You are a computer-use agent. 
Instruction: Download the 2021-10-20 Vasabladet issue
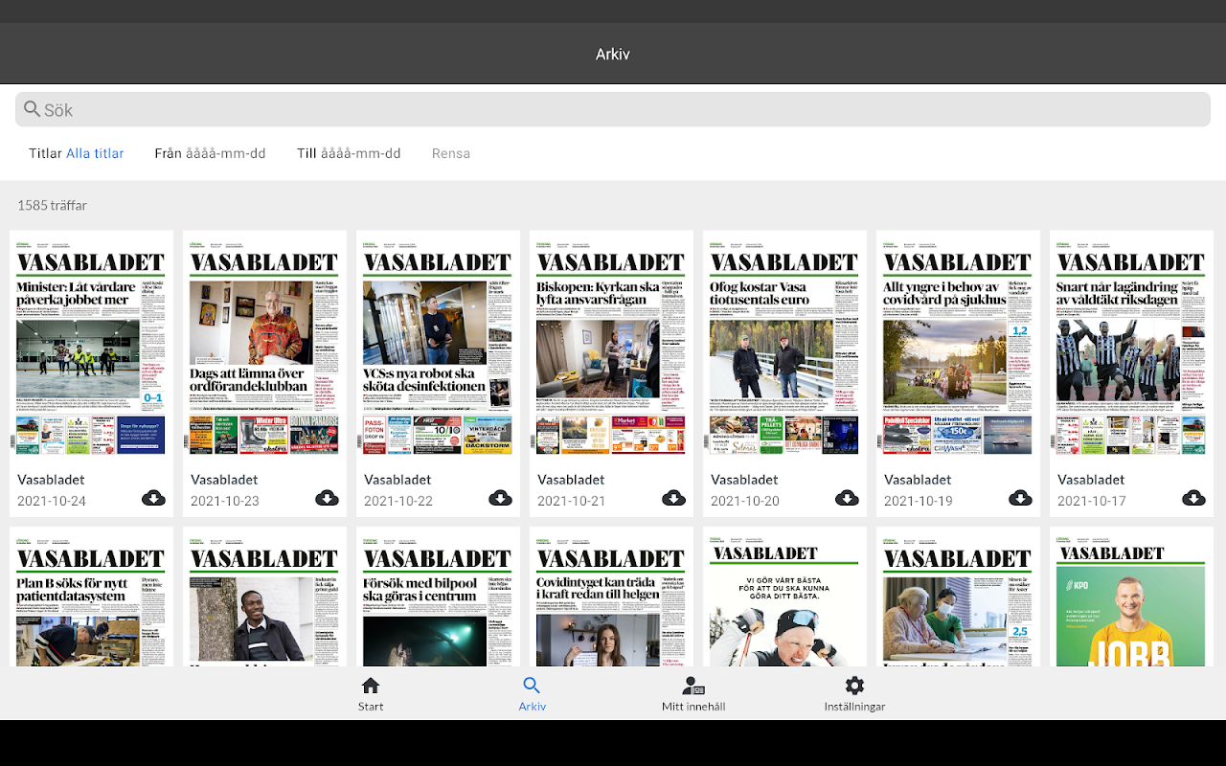[x=847, y=498]
